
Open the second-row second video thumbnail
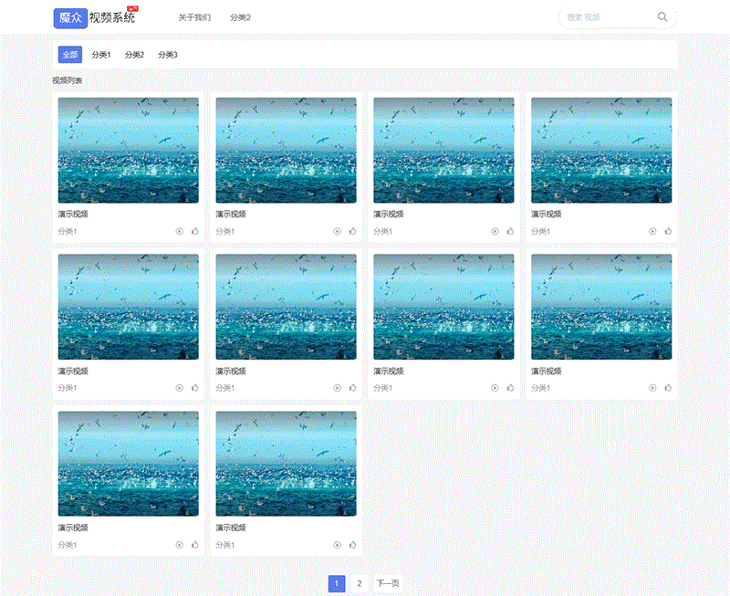[x=286, y=307]
